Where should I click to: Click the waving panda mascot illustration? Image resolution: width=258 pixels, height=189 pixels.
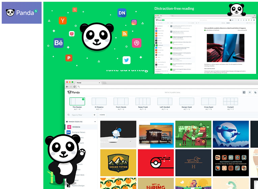tap(65, 159)
